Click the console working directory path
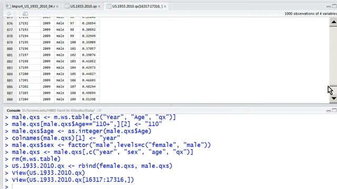Viewport: 337px width, 189px height. 58,111
